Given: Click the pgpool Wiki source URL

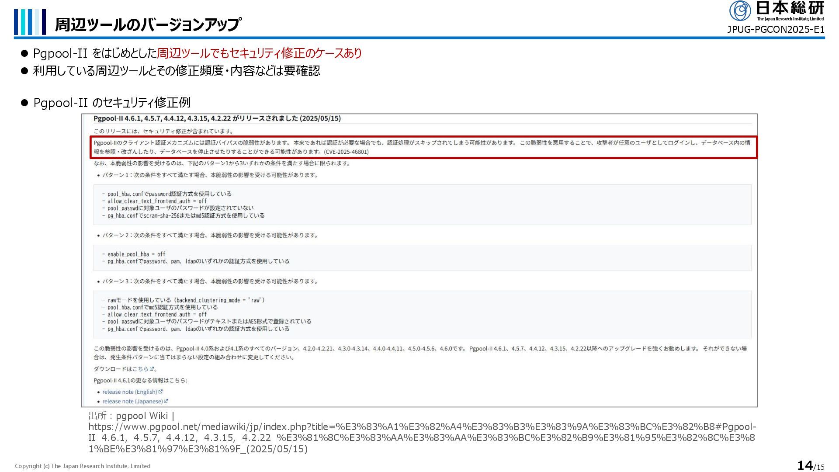Looking at the screenshot, I should (422, 437).
